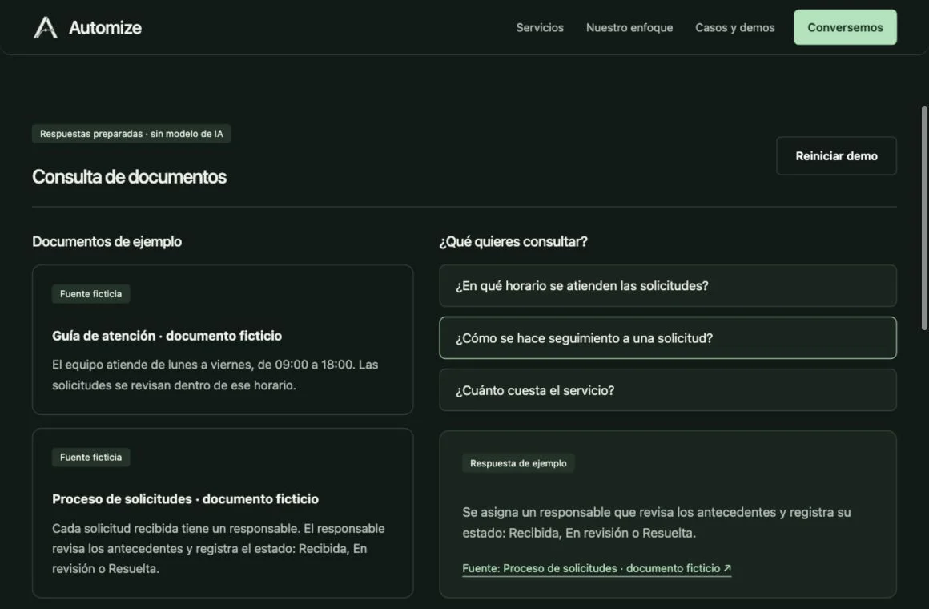
Task: Go to Nuestro enfoque section
Action: pyautogui.click(x=629, y=28)
